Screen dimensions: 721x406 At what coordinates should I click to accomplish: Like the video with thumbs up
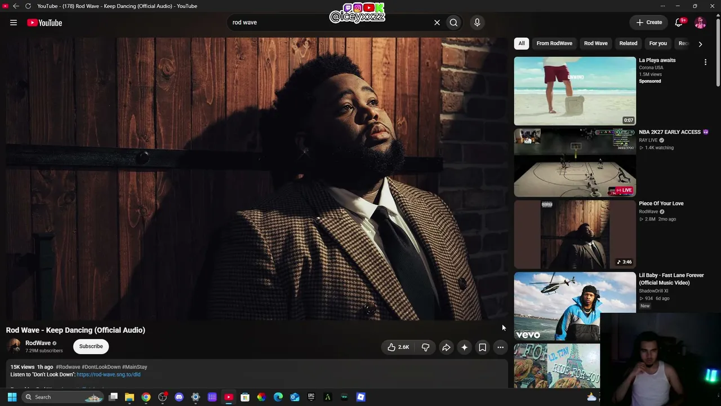398,347
